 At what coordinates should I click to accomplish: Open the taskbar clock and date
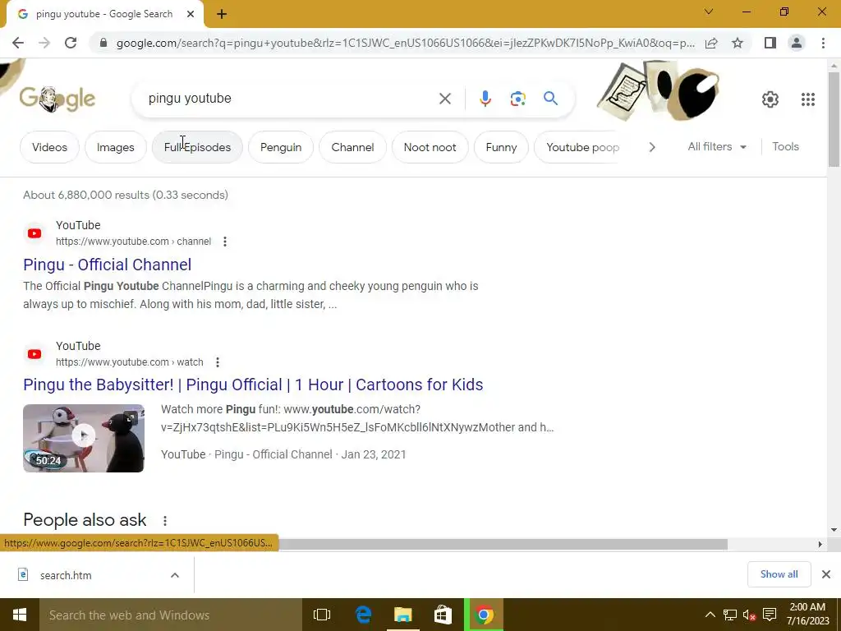pos(808,615)
